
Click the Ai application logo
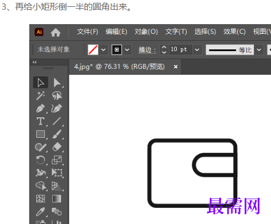39,32
